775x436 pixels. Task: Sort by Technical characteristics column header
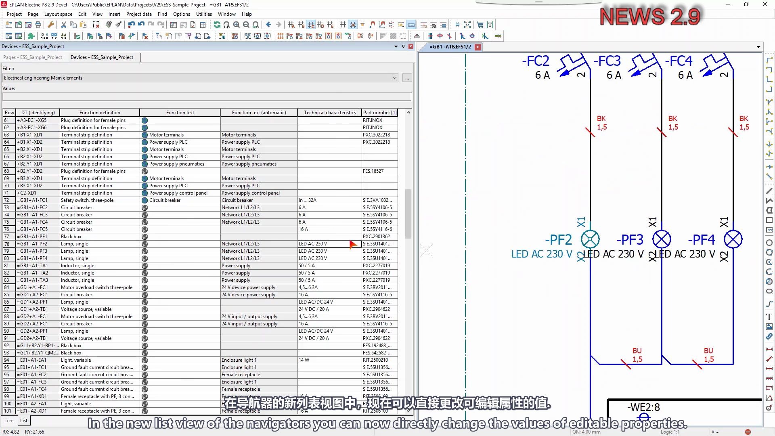pyautogui.click(x=330, y=113)
